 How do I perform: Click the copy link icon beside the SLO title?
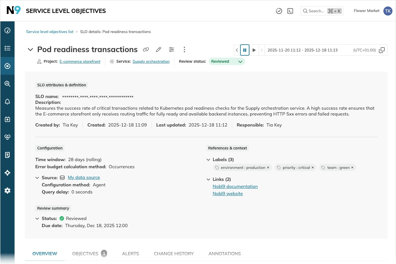146,49
